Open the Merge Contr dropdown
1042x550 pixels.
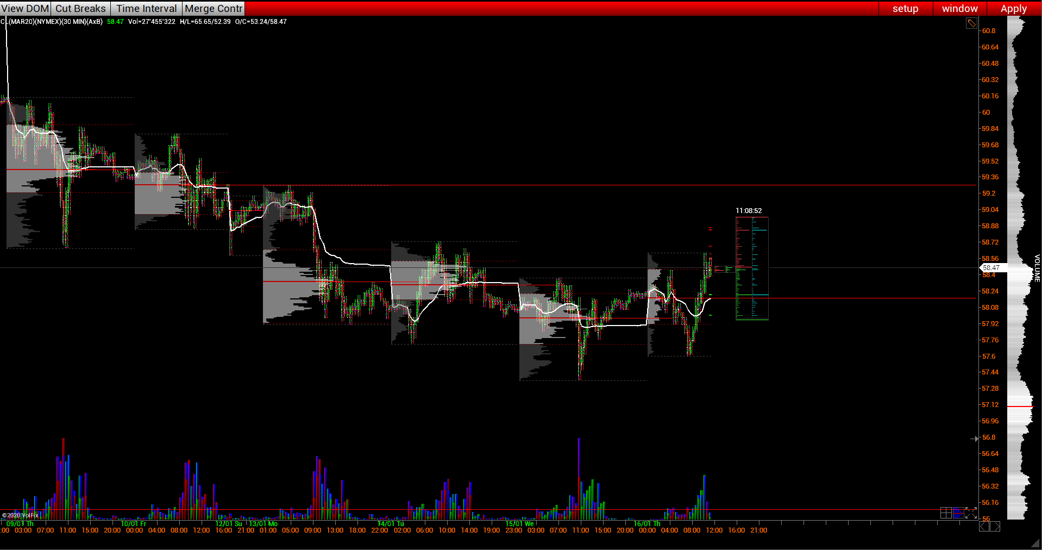(x=213, y=8)
